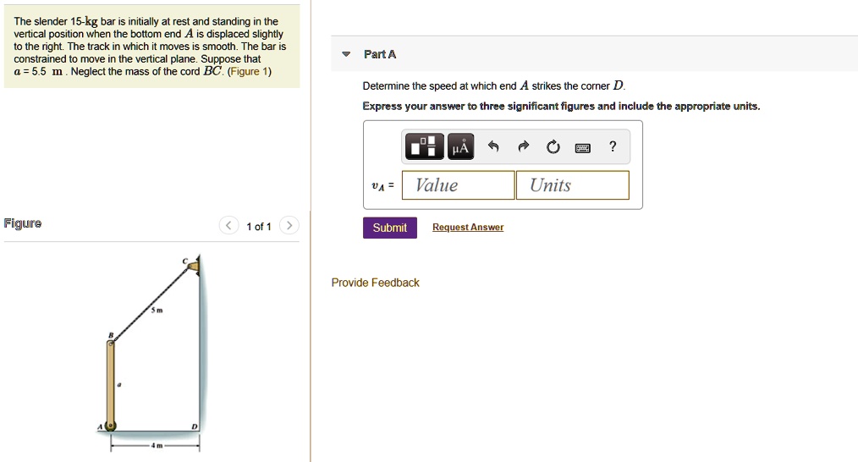
Task: Click the redo arrow in answer toolbar
Action: 524,147
